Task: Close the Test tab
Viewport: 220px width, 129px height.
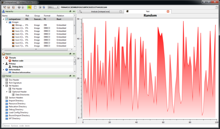Action: click(168, 11)
